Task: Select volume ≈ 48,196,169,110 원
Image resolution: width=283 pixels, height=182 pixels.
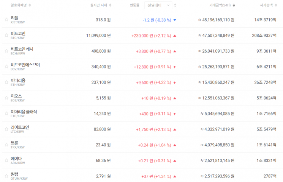Action: [216, 20]
